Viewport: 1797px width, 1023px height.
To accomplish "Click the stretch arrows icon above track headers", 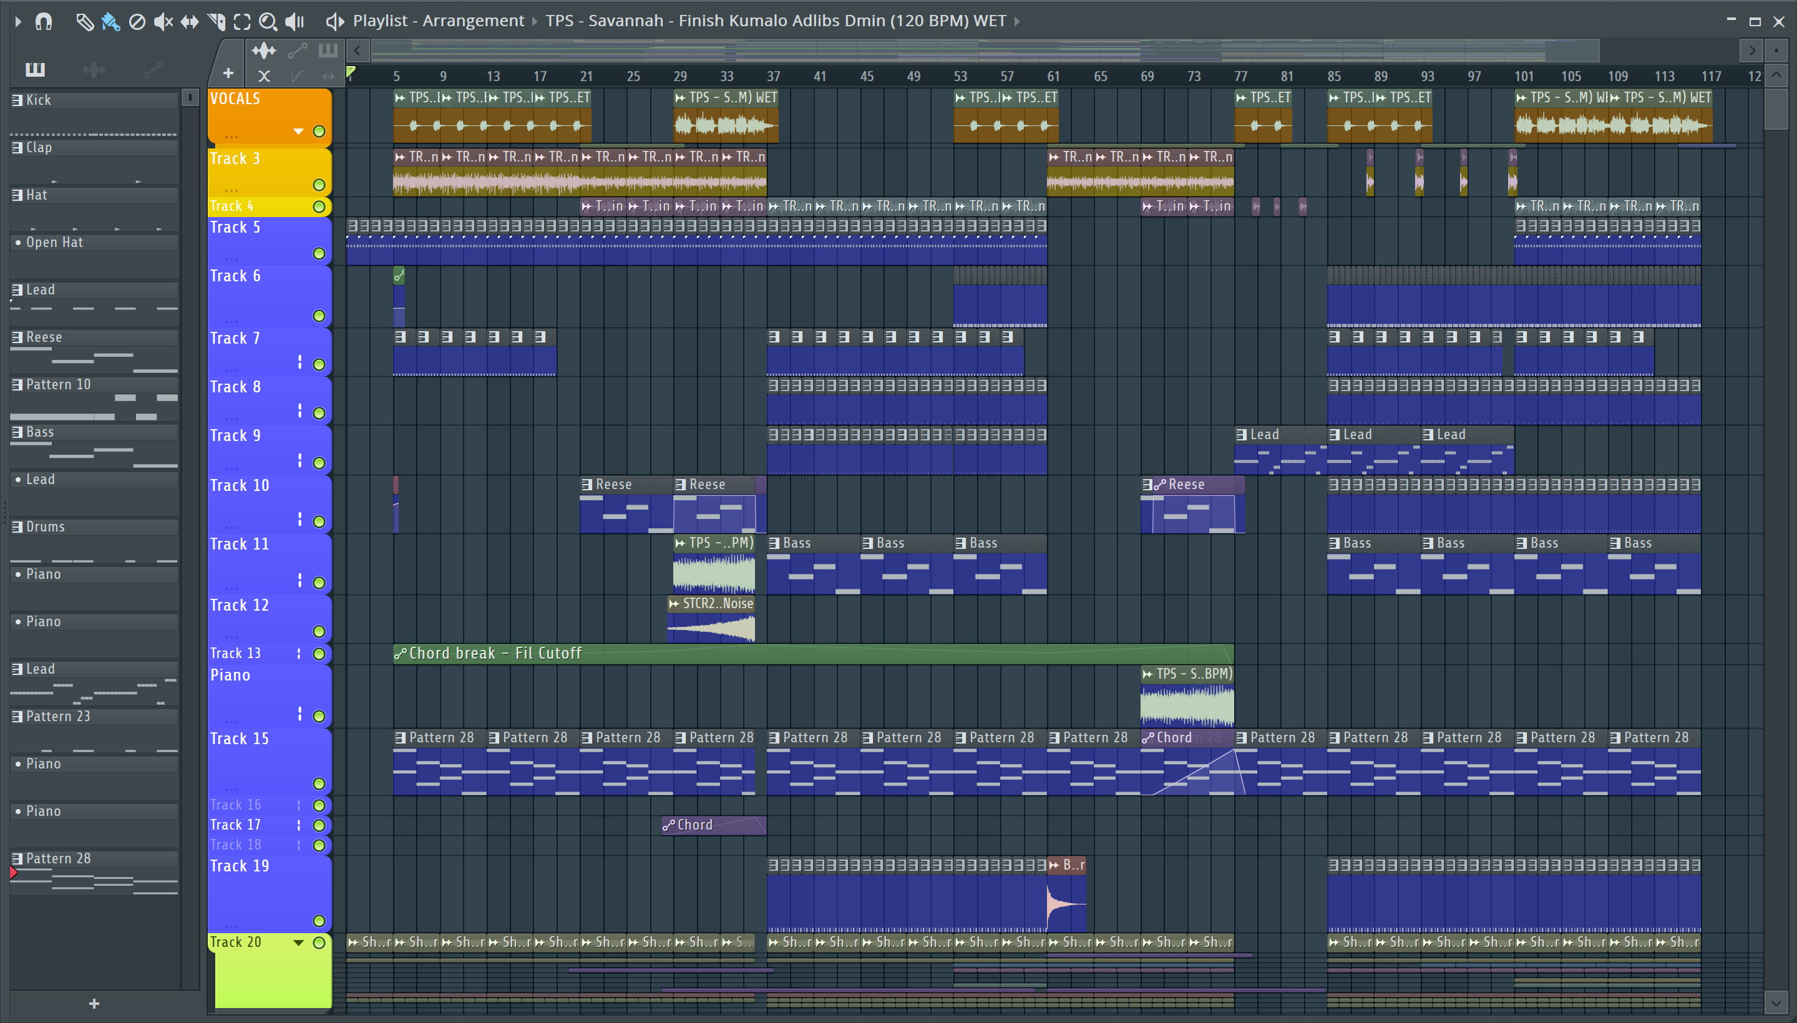I will 328,75.
